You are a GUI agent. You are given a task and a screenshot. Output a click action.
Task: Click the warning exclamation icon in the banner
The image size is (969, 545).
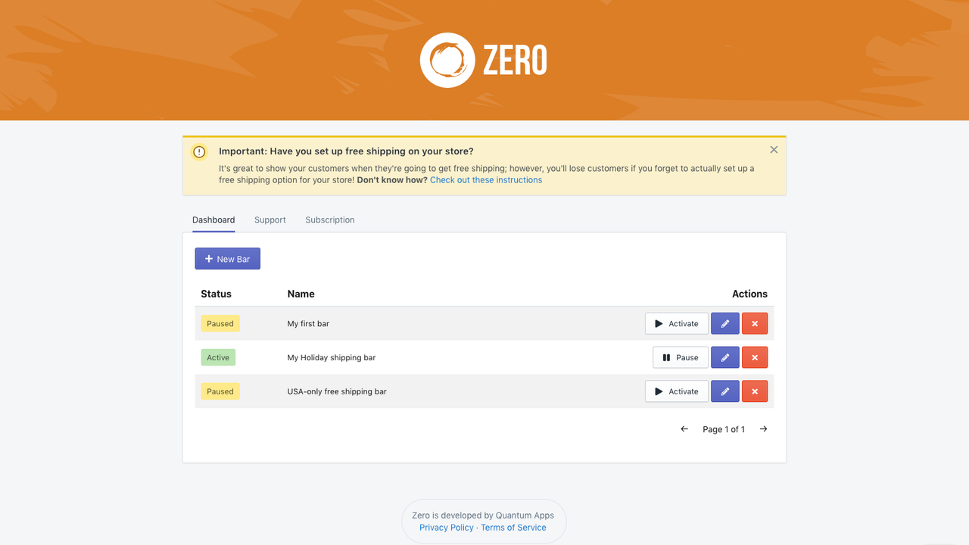tap(199, 151)
